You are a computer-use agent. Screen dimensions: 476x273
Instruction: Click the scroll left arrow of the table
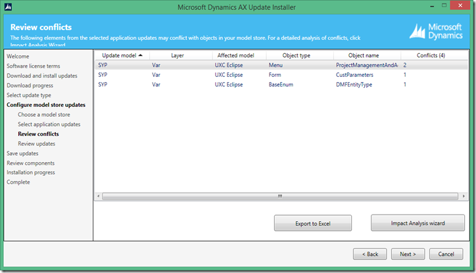tap(98, 196)
